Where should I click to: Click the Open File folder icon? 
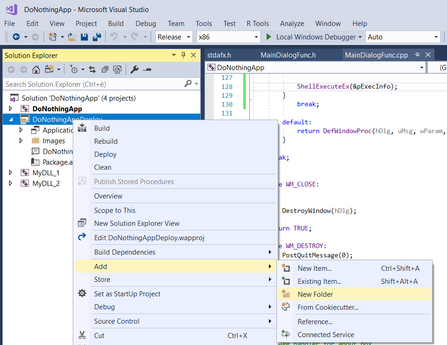[x=71, y=37]
